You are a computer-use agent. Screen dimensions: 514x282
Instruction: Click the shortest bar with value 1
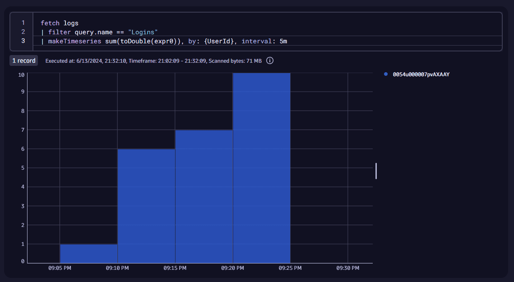(x=88, y=254)
